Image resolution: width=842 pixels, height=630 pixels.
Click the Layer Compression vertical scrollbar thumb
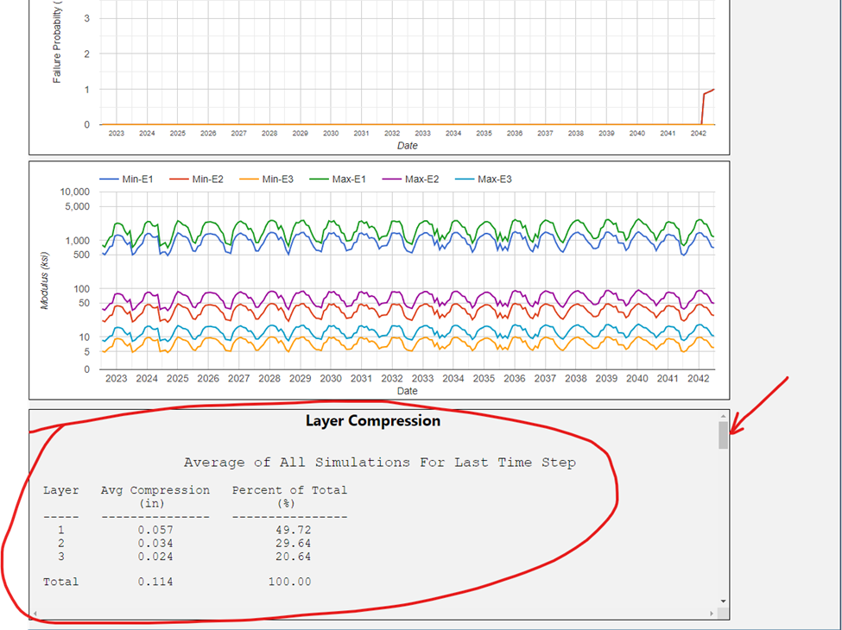click(723, 437)
